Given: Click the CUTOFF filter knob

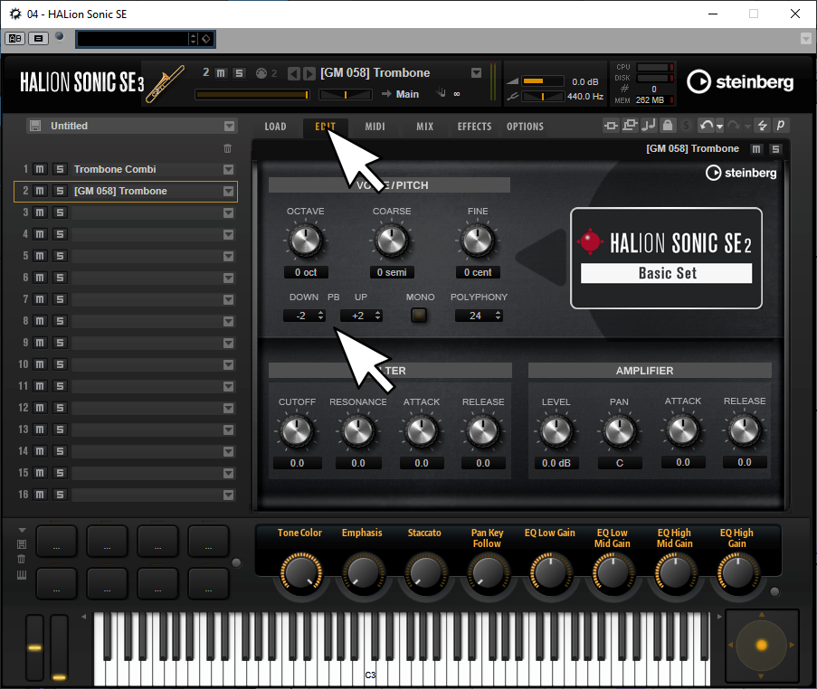Looking at the screenshot, I should coord(297,431).
